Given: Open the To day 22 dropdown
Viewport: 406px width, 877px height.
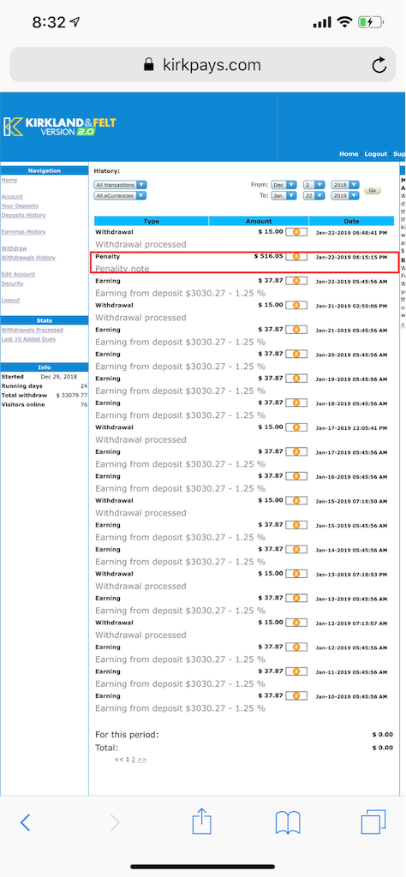Looking at the screenshot, I should point(313,196).
